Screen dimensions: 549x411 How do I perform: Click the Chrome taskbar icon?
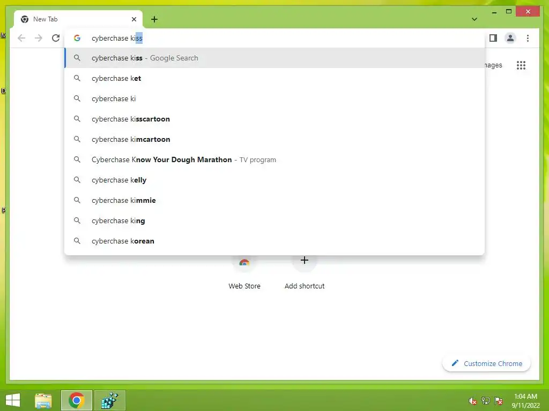coord(76,400)
